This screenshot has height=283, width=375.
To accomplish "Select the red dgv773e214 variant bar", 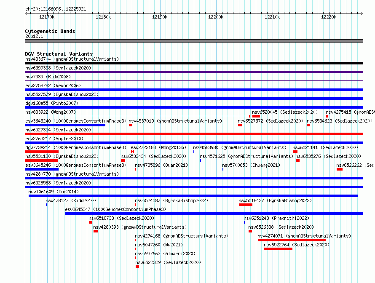I will pos(42,152).
